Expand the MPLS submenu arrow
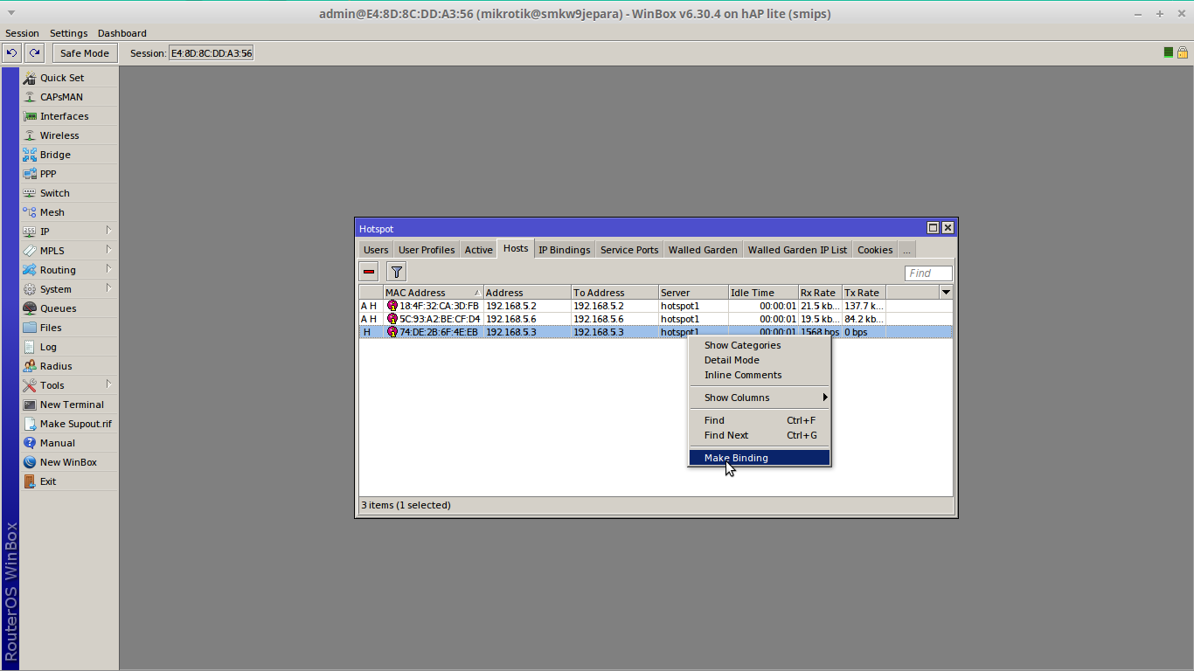The height and width of the screenshot is (671, 1194). pos(109,250)
